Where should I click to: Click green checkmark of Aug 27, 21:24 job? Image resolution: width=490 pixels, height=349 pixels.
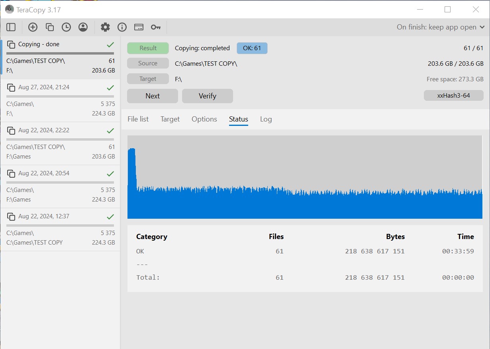110,88
